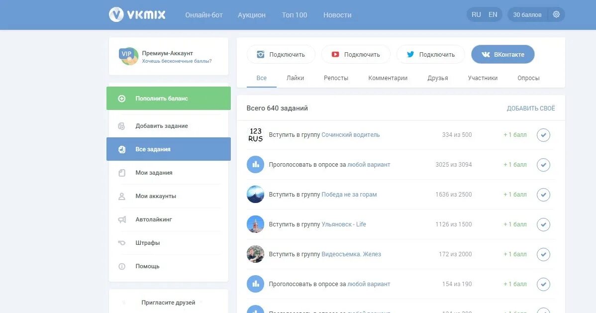Screen dimensions: 596x313
Task: Click the Помощь info icon
Action: point(121,266)
